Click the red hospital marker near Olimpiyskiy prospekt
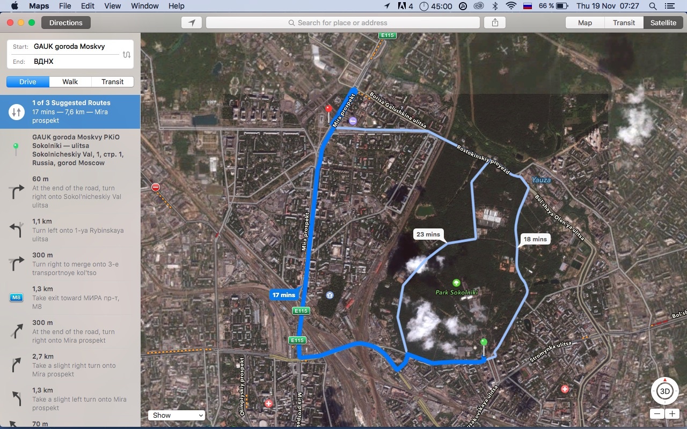687x429 pixels. coord(269,403)
